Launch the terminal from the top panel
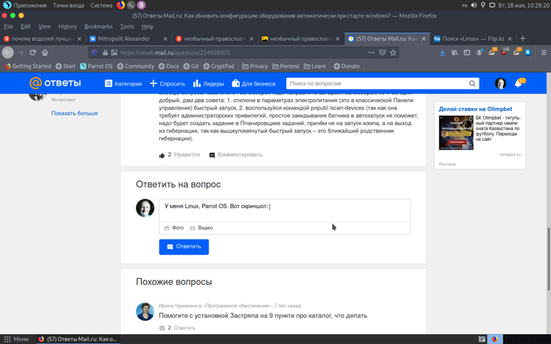551x344 pixels. (x=131, y=5)
